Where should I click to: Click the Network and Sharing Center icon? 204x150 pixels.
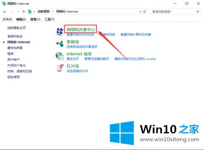(x=59, y=31)
